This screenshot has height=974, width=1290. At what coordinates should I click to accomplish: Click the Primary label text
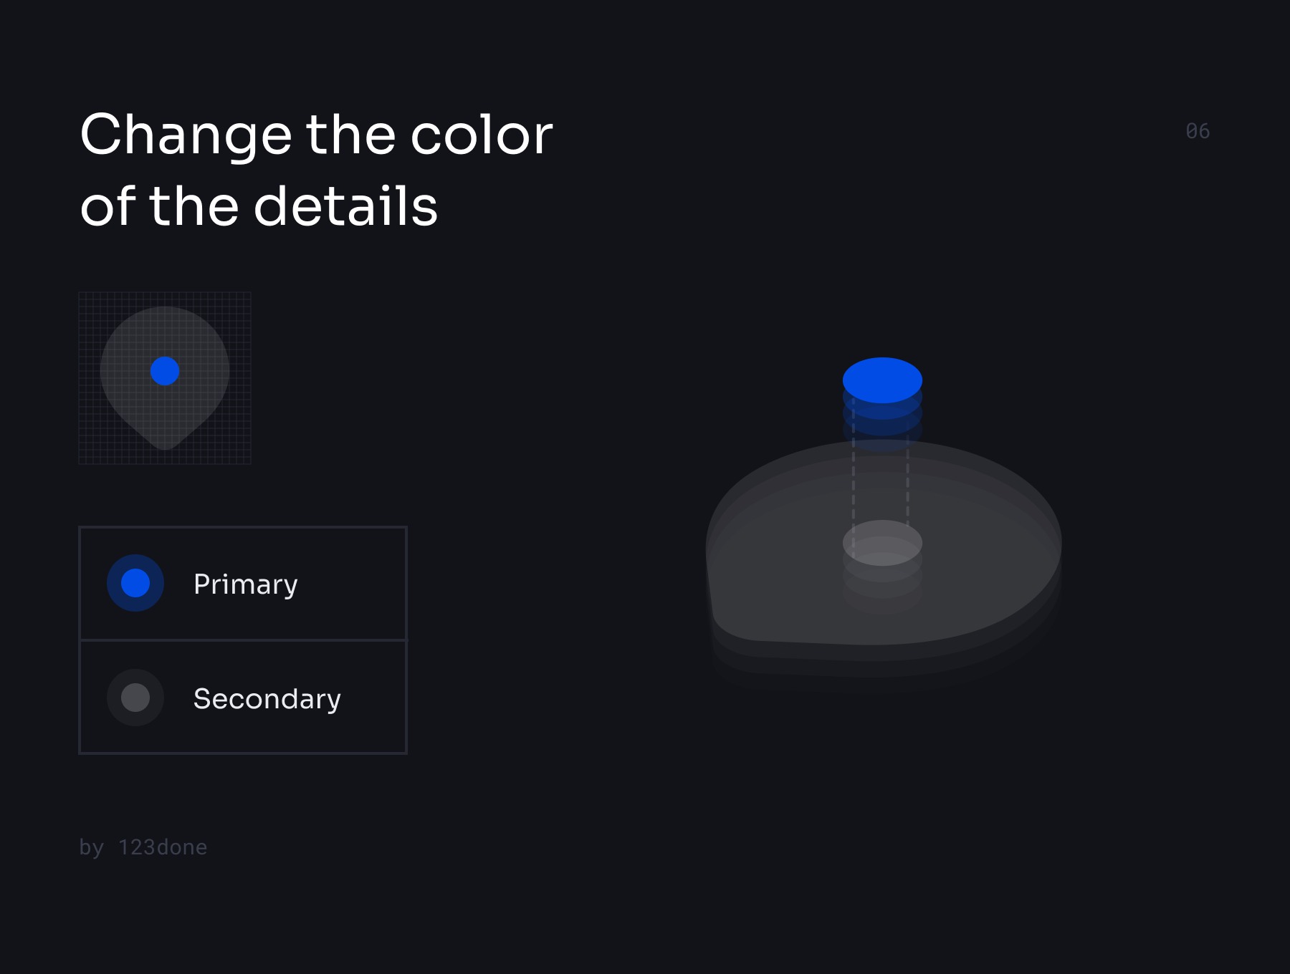coord(245,584)
